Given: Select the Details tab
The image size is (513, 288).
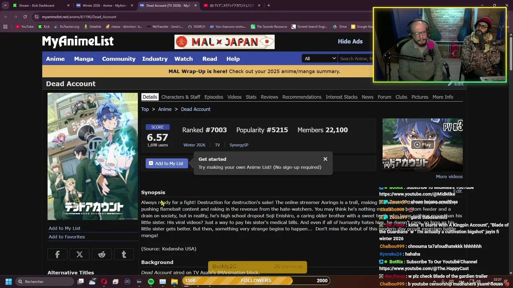Looking at the screenshot, I should [x=150, y=97].
